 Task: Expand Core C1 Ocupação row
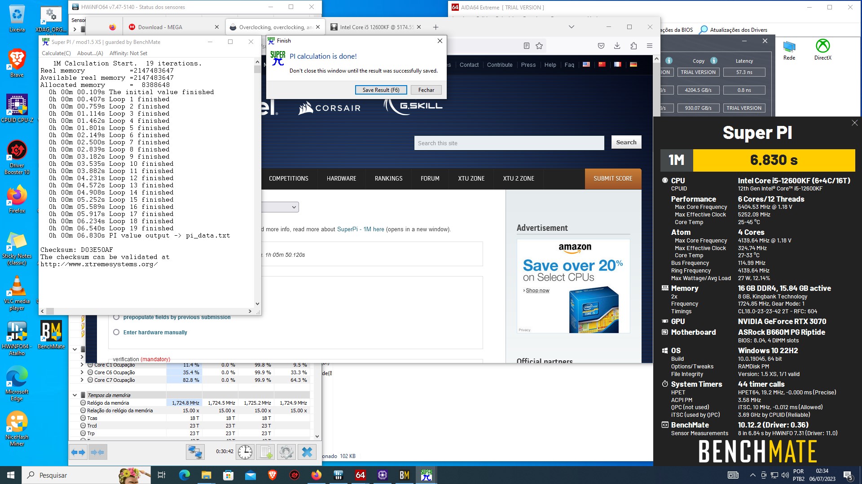pyautogui.click(x=82, y=365)
